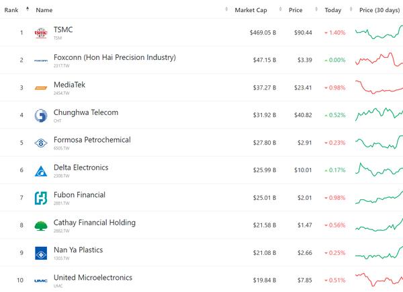
Task: Open the United Microelectronics link
Action: [x=93, y=277]
